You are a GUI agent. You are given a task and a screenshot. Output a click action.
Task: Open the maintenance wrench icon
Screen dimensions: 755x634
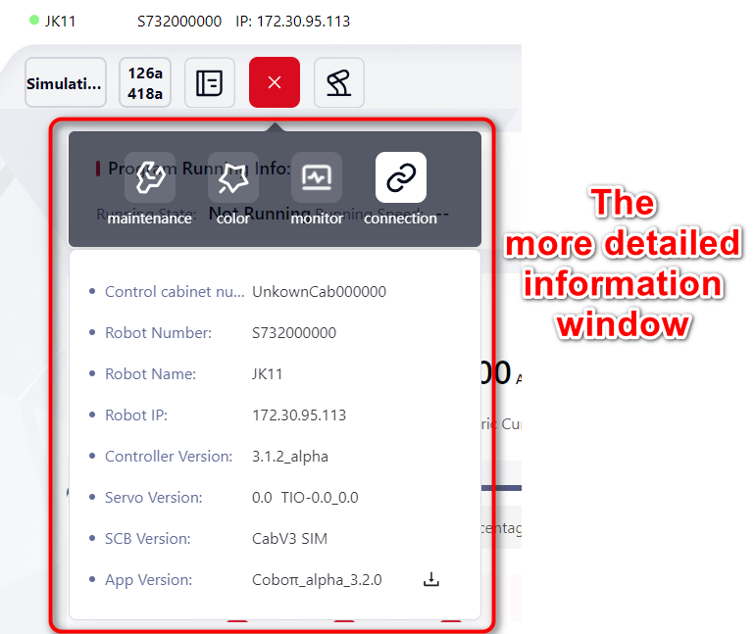pos(149,178)
